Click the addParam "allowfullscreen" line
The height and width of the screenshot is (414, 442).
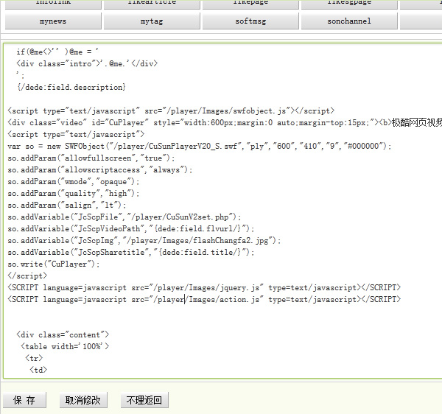point(91,158)
